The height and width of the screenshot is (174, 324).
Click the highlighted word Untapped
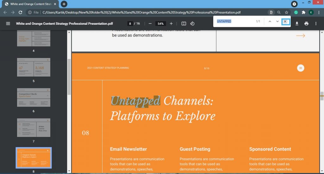(135, 101)
